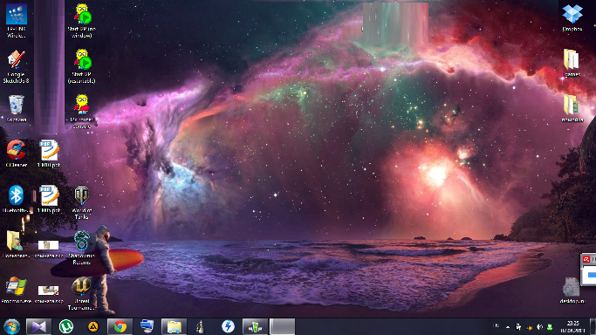Open the TP-LINK Wireless utility shortcut

coord(17,21)
